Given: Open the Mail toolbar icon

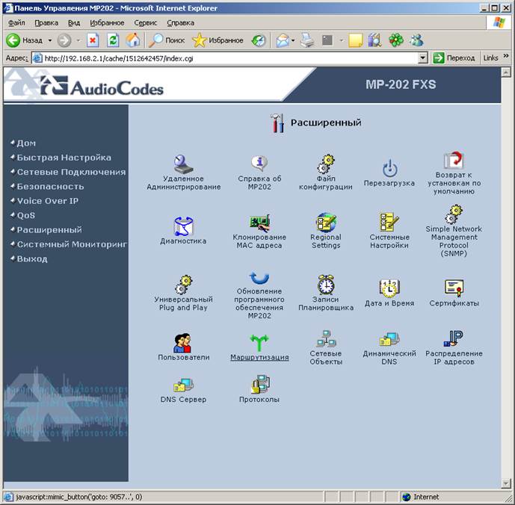Looking at the screenshot, I should click(x=283, y=40).
